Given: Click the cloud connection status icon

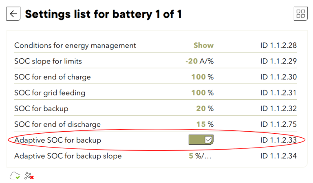Looking at the screenshot, I should tap(15, 176).
